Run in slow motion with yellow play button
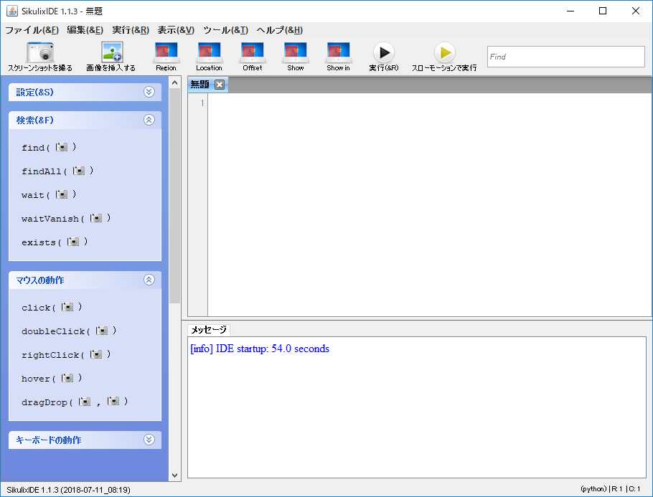This screenshot has height=497, width=653. (x=445, y=52)
